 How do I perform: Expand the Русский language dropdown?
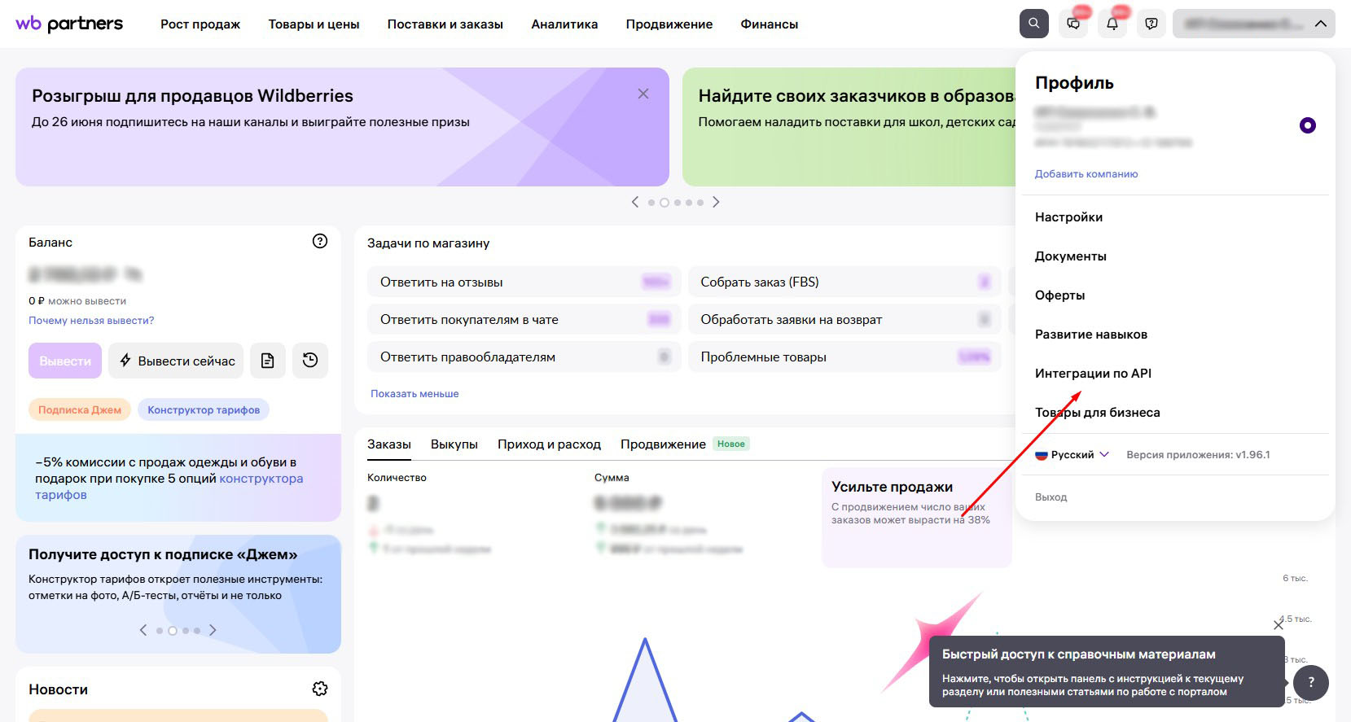coord(1072,455)
